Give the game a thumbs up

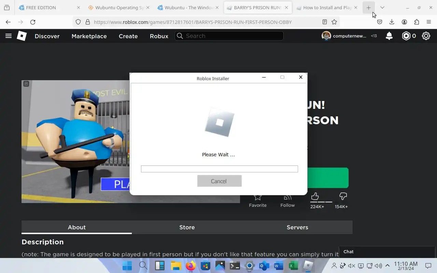(315, 196)
